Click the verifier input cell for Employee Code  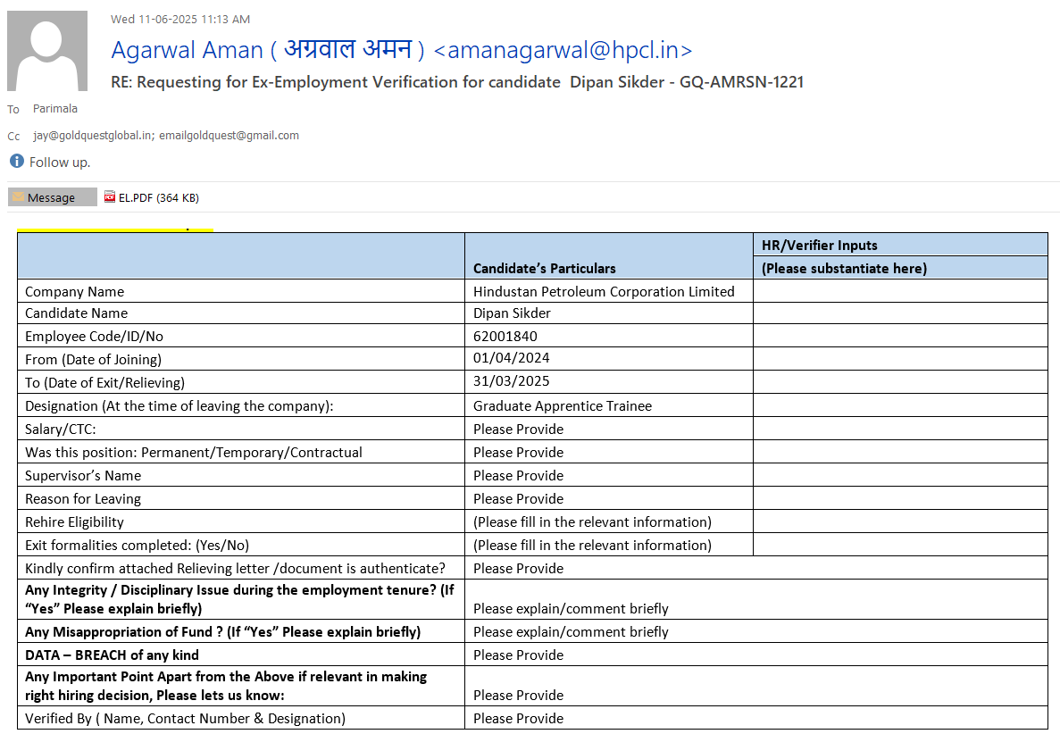899,336
